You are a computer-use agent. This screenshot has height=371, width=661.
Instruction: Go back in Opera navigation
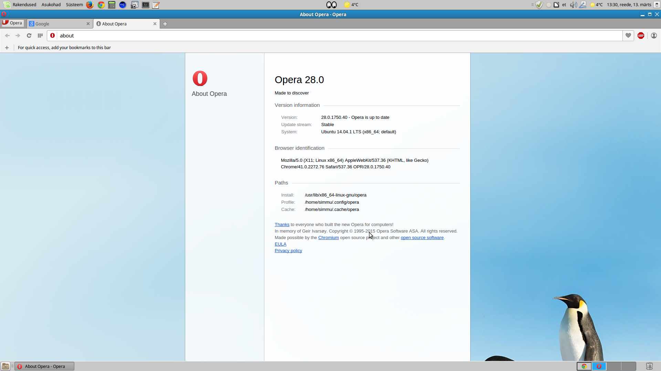tap(7, 36)
